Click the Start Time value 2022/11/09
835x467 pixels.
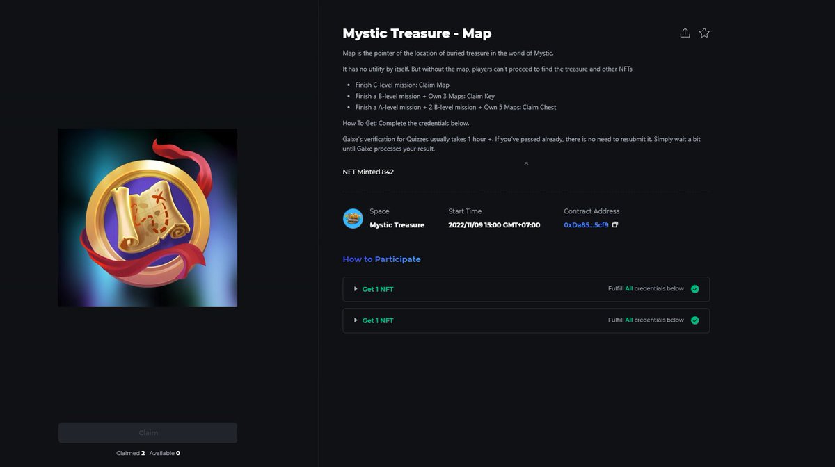pyautogui.click(x=494, y=224)
